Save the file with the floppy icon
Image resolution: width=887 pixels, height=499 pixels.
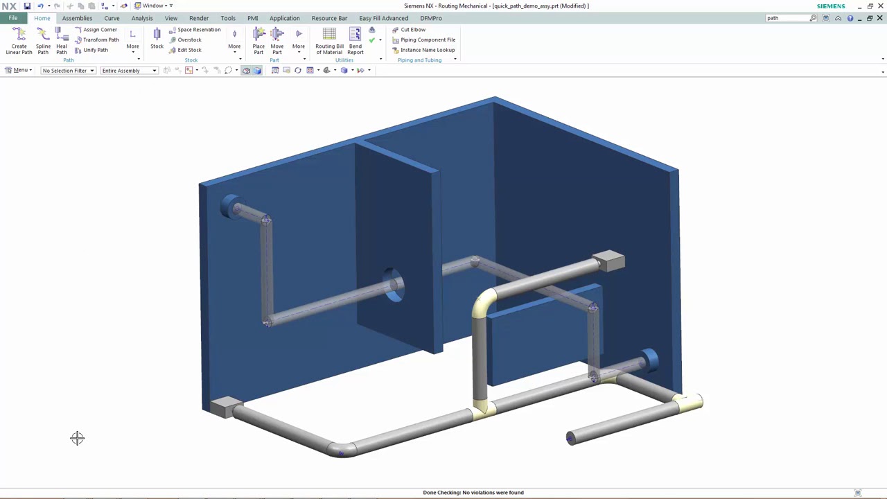tap(27, 6)
